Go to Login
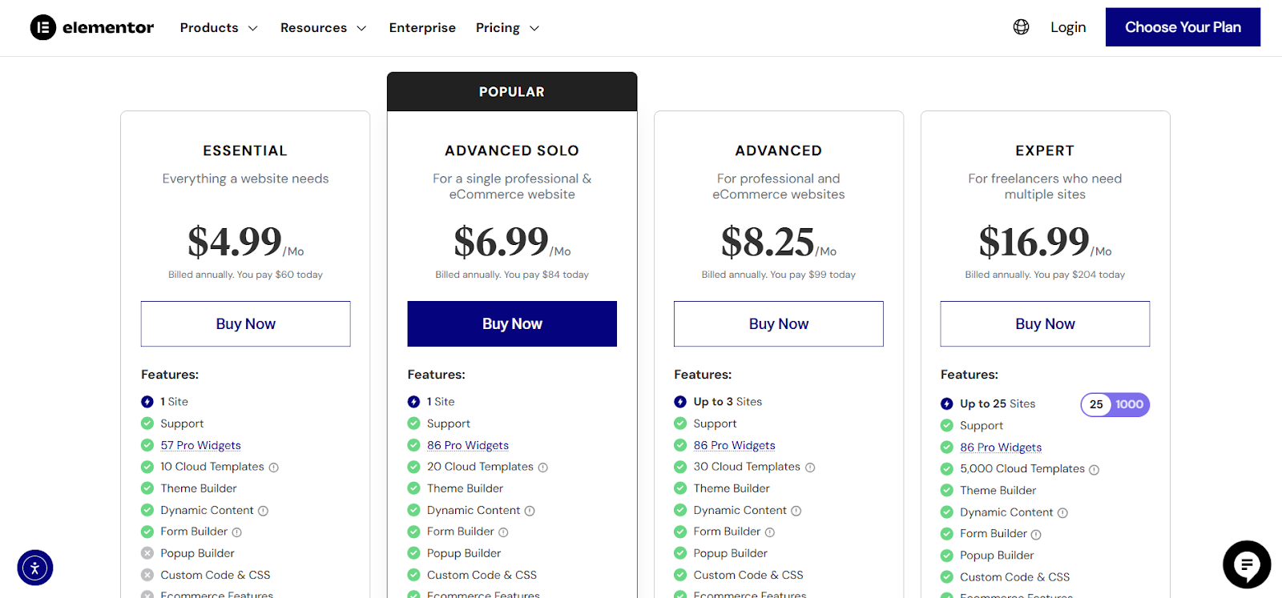Image resolution: width=1282 pixels, height=598 pixels. 1068,27
